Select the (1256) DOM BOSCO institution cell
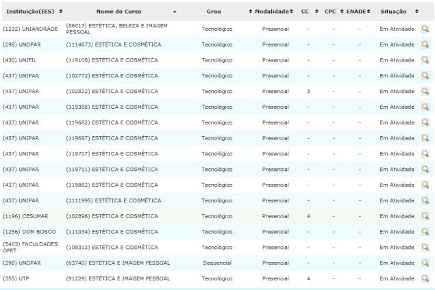 pyautogui.click(x=29, y=232)
